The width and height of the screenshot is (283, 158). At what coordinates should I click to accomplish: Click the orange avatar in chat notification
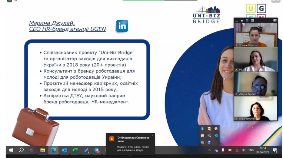point(112,139)
